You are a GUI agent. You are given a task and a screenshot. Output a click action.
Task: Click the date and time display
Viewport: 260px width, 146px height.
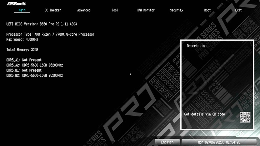219,142
